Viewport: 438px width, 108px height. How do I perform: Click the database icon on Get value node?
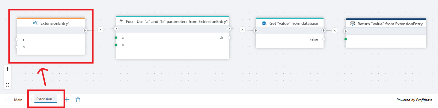click(264, 23)
